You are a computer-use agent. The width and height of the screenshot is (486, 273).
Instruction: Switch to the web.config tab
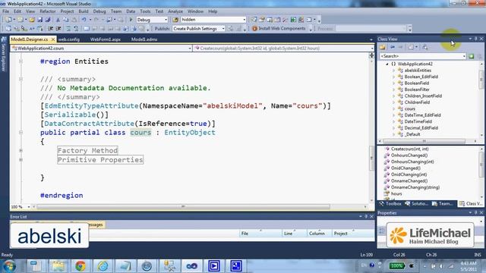[69, 39]
